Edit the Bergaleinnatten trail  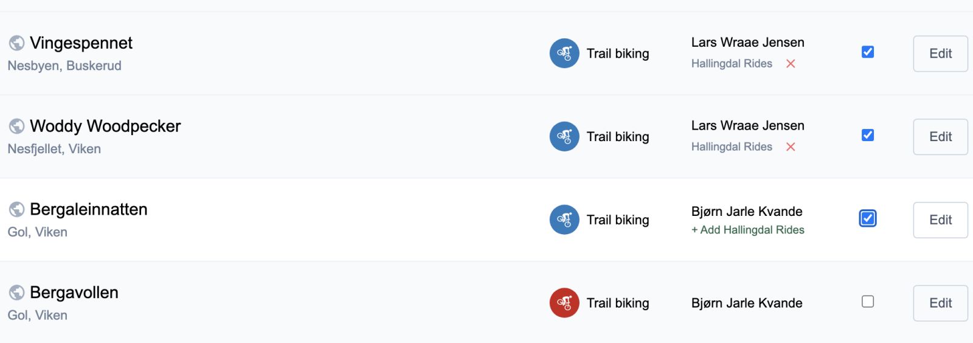pyautogui.click(x=940, y=220)
